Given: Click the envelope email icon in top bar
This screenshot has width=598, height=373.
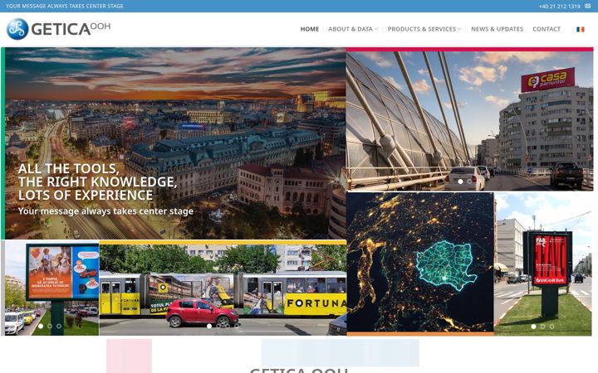Looking at the screenshot, I should (588, 6).
